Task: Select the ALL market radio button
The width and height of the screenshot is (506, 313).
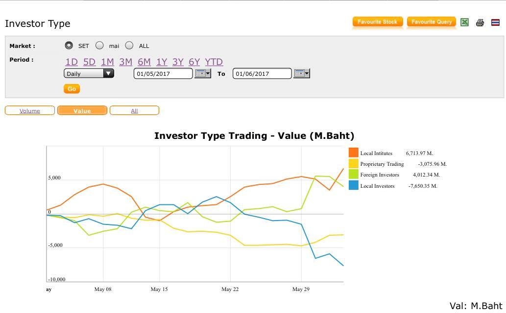Action: tap(129, 45)
